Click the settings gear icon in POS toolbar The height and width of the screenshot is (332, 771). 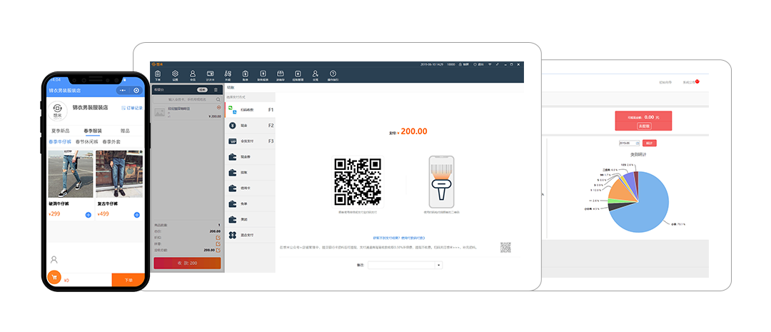coord(175,74)
